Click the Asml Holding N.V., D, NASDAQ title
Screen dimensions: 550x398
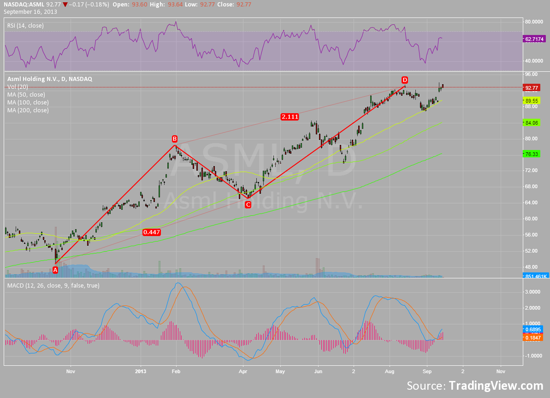pos(50,79)
